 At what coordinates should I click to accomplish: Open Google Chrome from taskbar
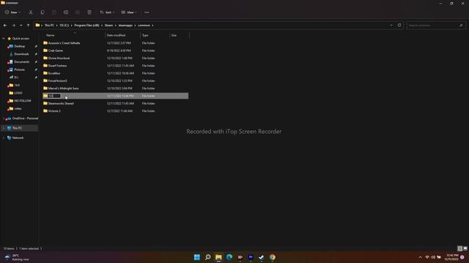272,257
